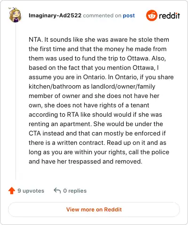The width and height of the screenshot is (188, 225).
Task: Click the line starting "renting an apartment"
Action: 96,124
